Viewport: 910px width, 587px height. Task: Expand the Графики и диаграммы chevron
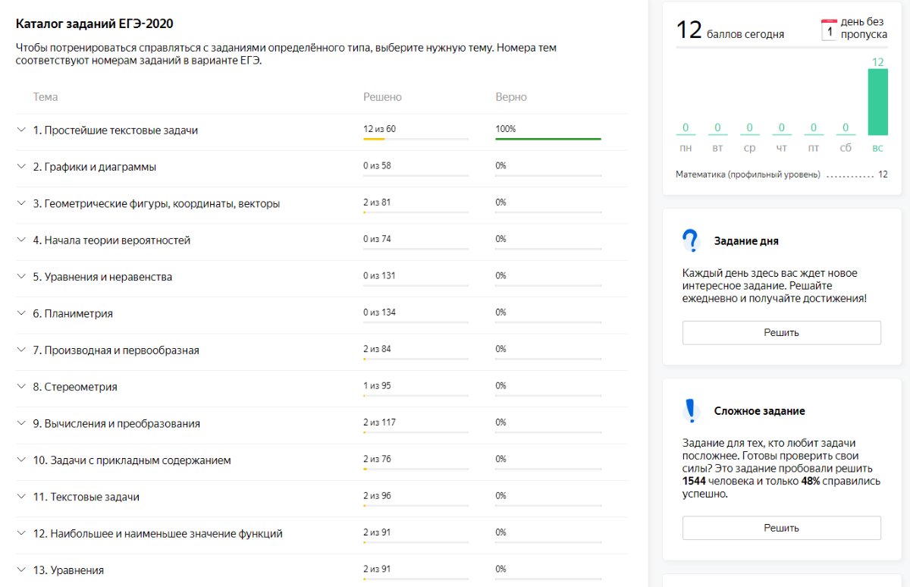[x=21, y=166]
